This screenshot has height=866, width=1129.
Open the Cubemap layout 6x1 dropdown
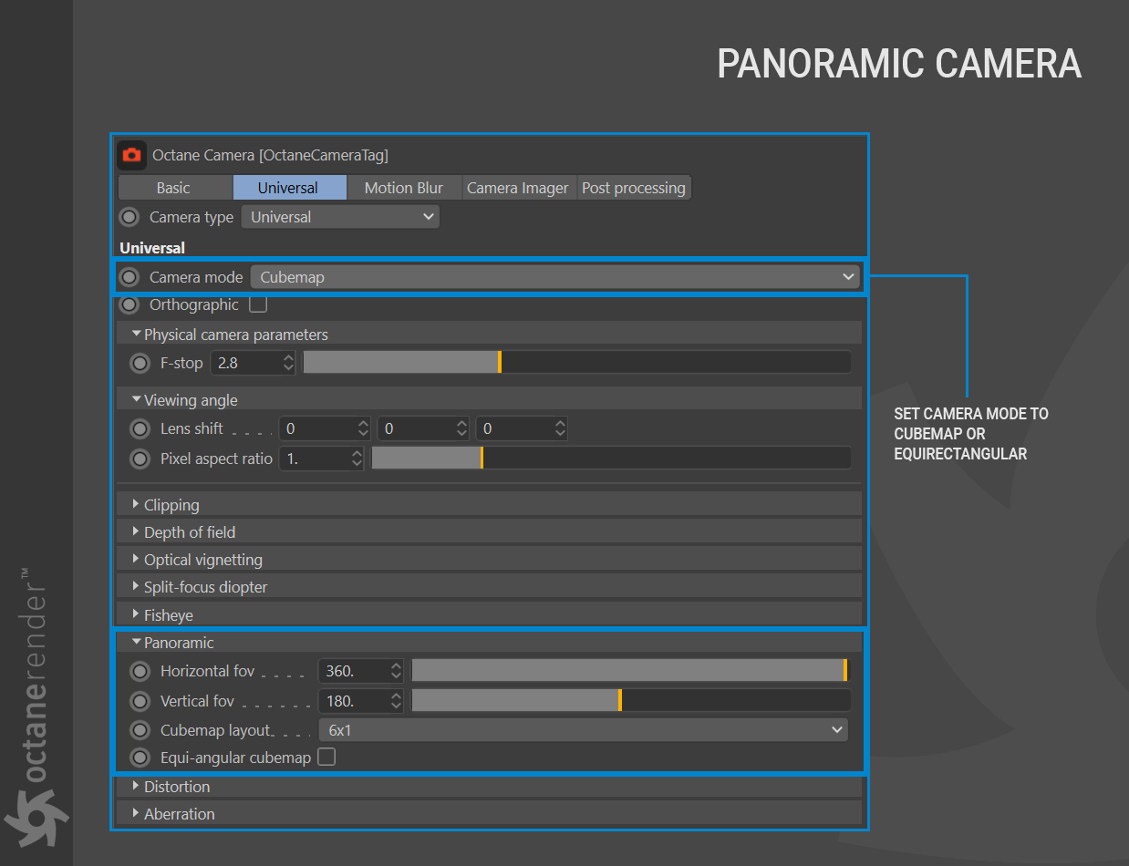click(584, 730)
